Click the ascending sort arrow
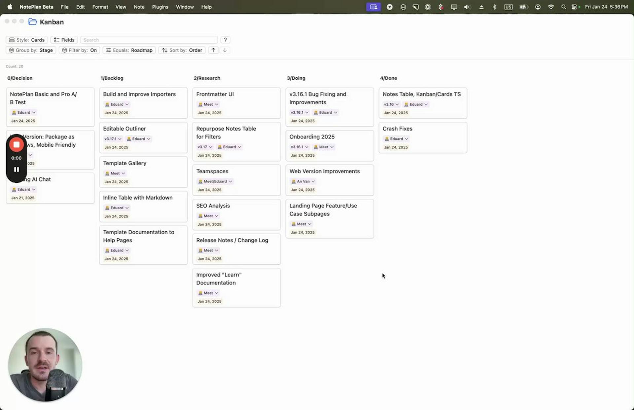634x410 pixels. coord(213,50)
